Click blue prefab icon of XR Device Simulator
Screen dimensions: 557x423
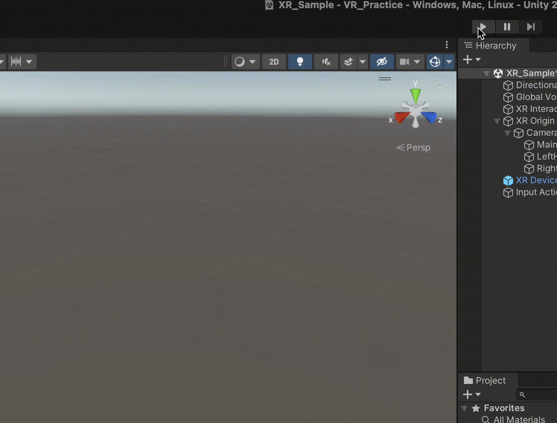(x=508, y=181)
